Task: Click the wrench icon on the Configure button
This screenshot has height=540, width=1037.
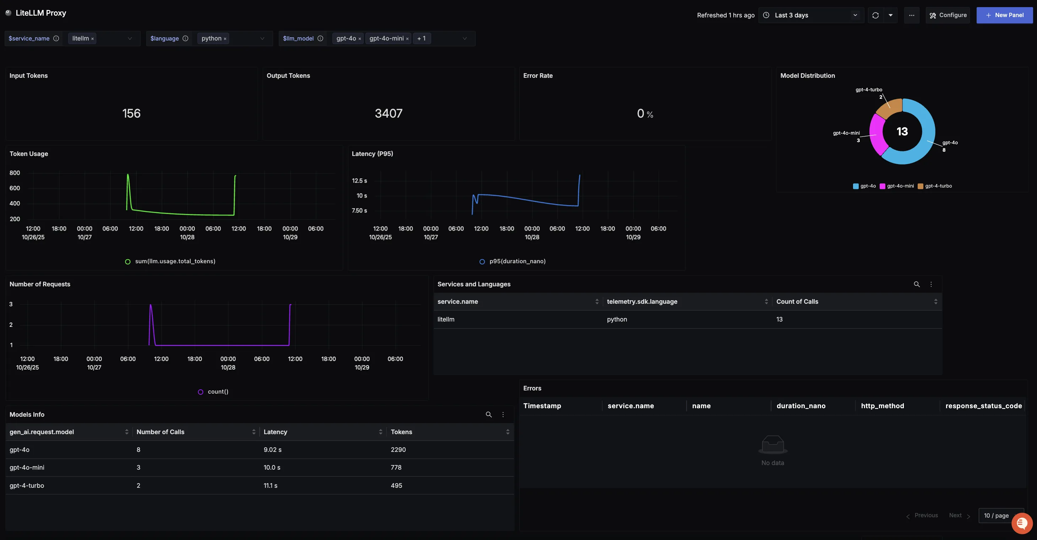Action: pos(933,15)
